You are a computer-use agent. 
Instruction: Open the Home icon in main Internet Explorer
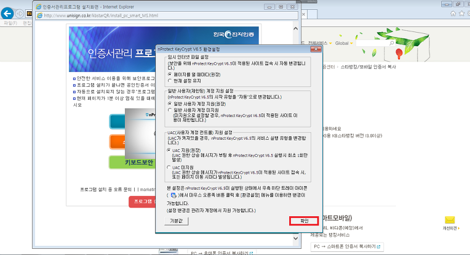(453, 14)
